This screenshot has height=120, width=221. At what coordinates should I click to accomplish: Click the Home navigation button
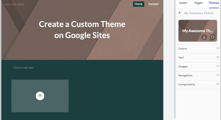tap(138, 4)
